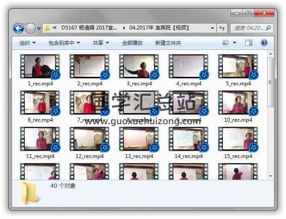The width and height of the screenshot is (286, 219).
Task: Go back with the blue Back arrow
Action: pyautogui.click(x=18, y=28)
